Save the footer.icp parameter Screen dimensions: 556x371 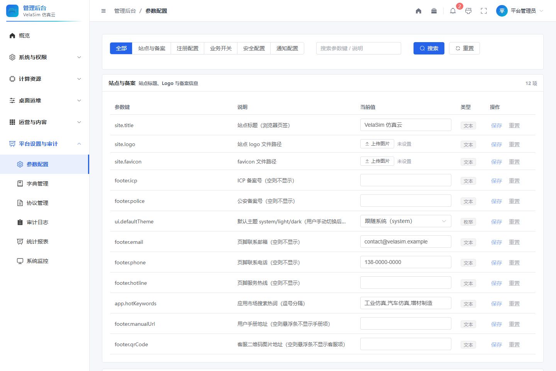(497, 181)
